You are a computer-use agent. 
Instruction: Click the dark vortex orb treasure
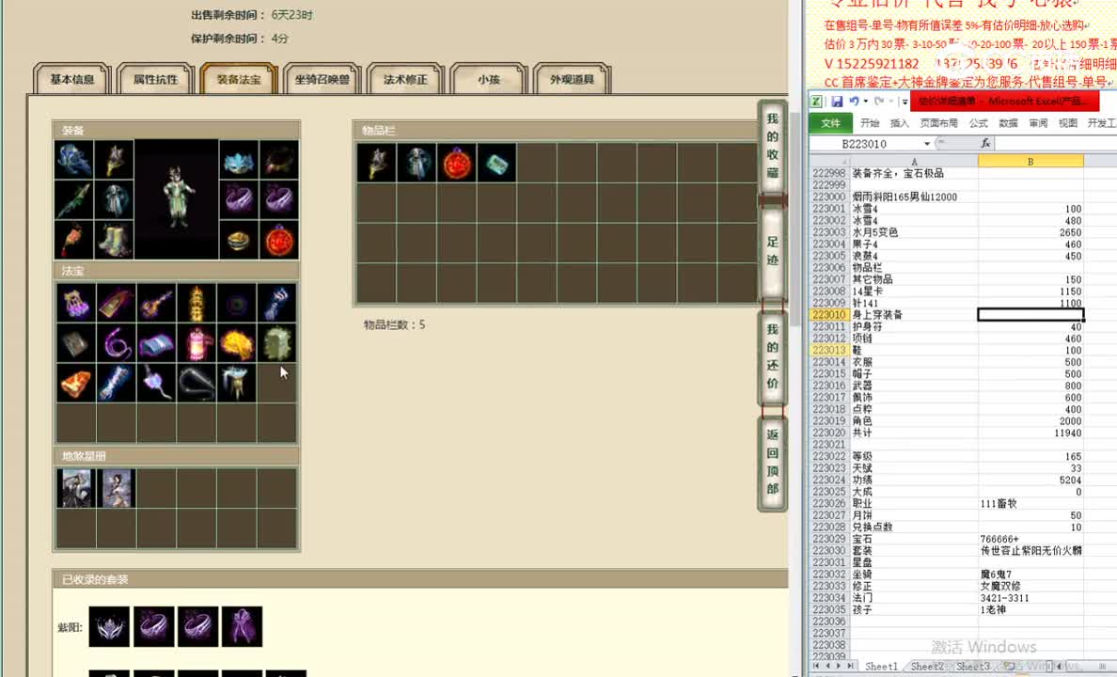237,303
